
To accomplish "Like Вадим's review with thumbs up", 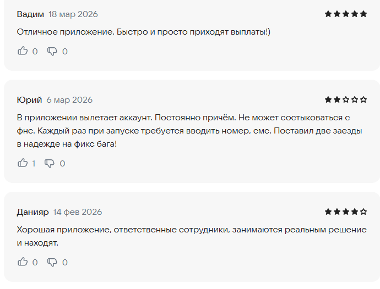I will (23, 51).
